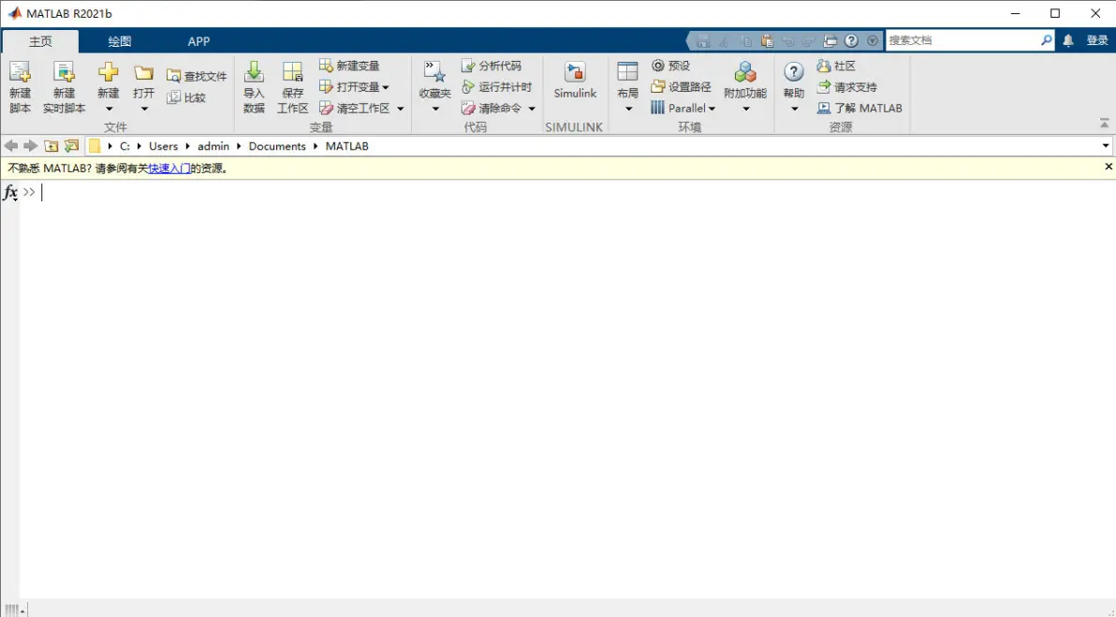
Task: Start 导入数据 import data
Action: [x=254, y=87]
